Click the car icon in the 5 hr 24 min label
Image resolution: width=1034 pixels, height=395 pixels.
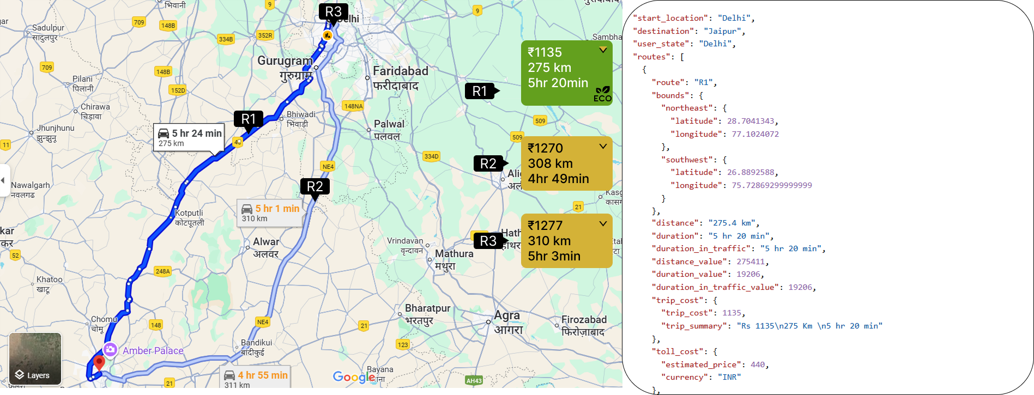point(164,133)
